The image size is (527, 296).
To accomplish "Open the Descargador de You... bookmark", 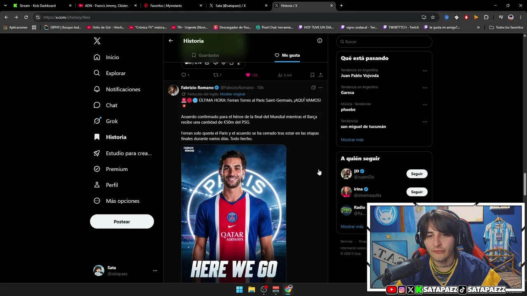I will (x=232, y=28).
